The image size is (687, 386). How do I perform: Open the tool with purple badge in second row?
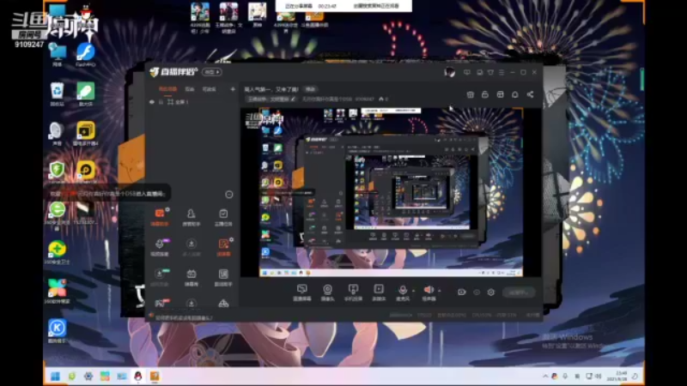click(160, 247)
